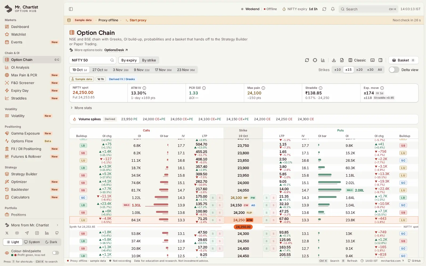Open the Classic layout selector

(x=357, y=60)
